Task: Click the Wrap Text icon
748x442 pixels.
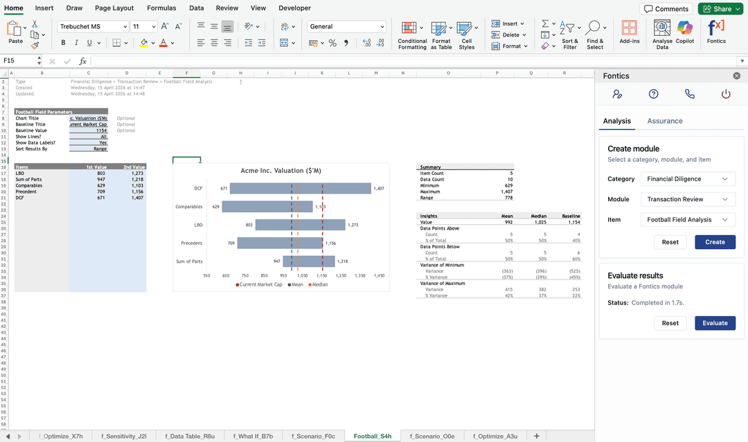Action: click(285, 27)
